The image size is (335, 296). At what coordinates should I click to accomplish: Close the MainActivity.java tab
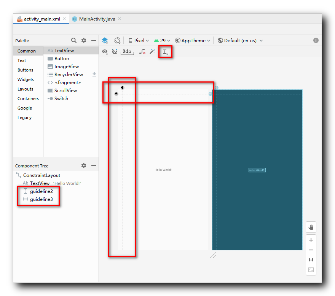click(120, 19)
